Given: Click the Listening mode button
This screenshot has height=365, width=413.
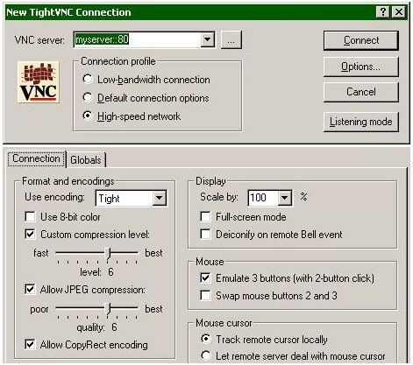Looking at the screenshot, I should [x=361, y=122].
